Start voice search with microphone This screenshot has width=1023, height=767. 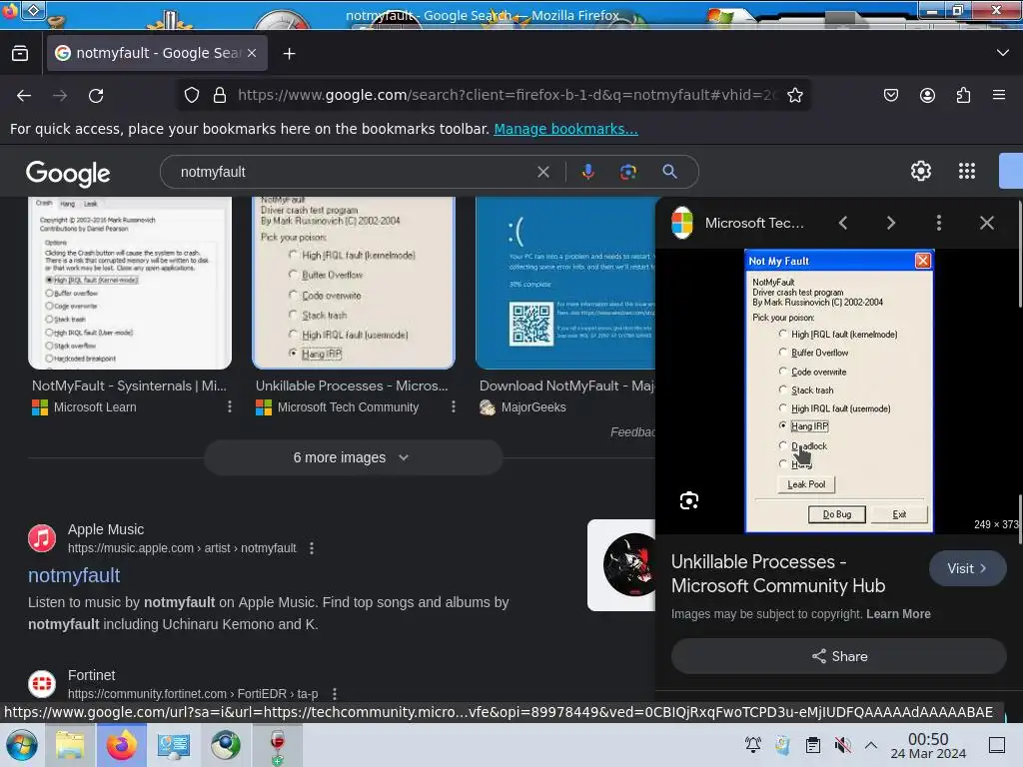click(x=587, y=172)
